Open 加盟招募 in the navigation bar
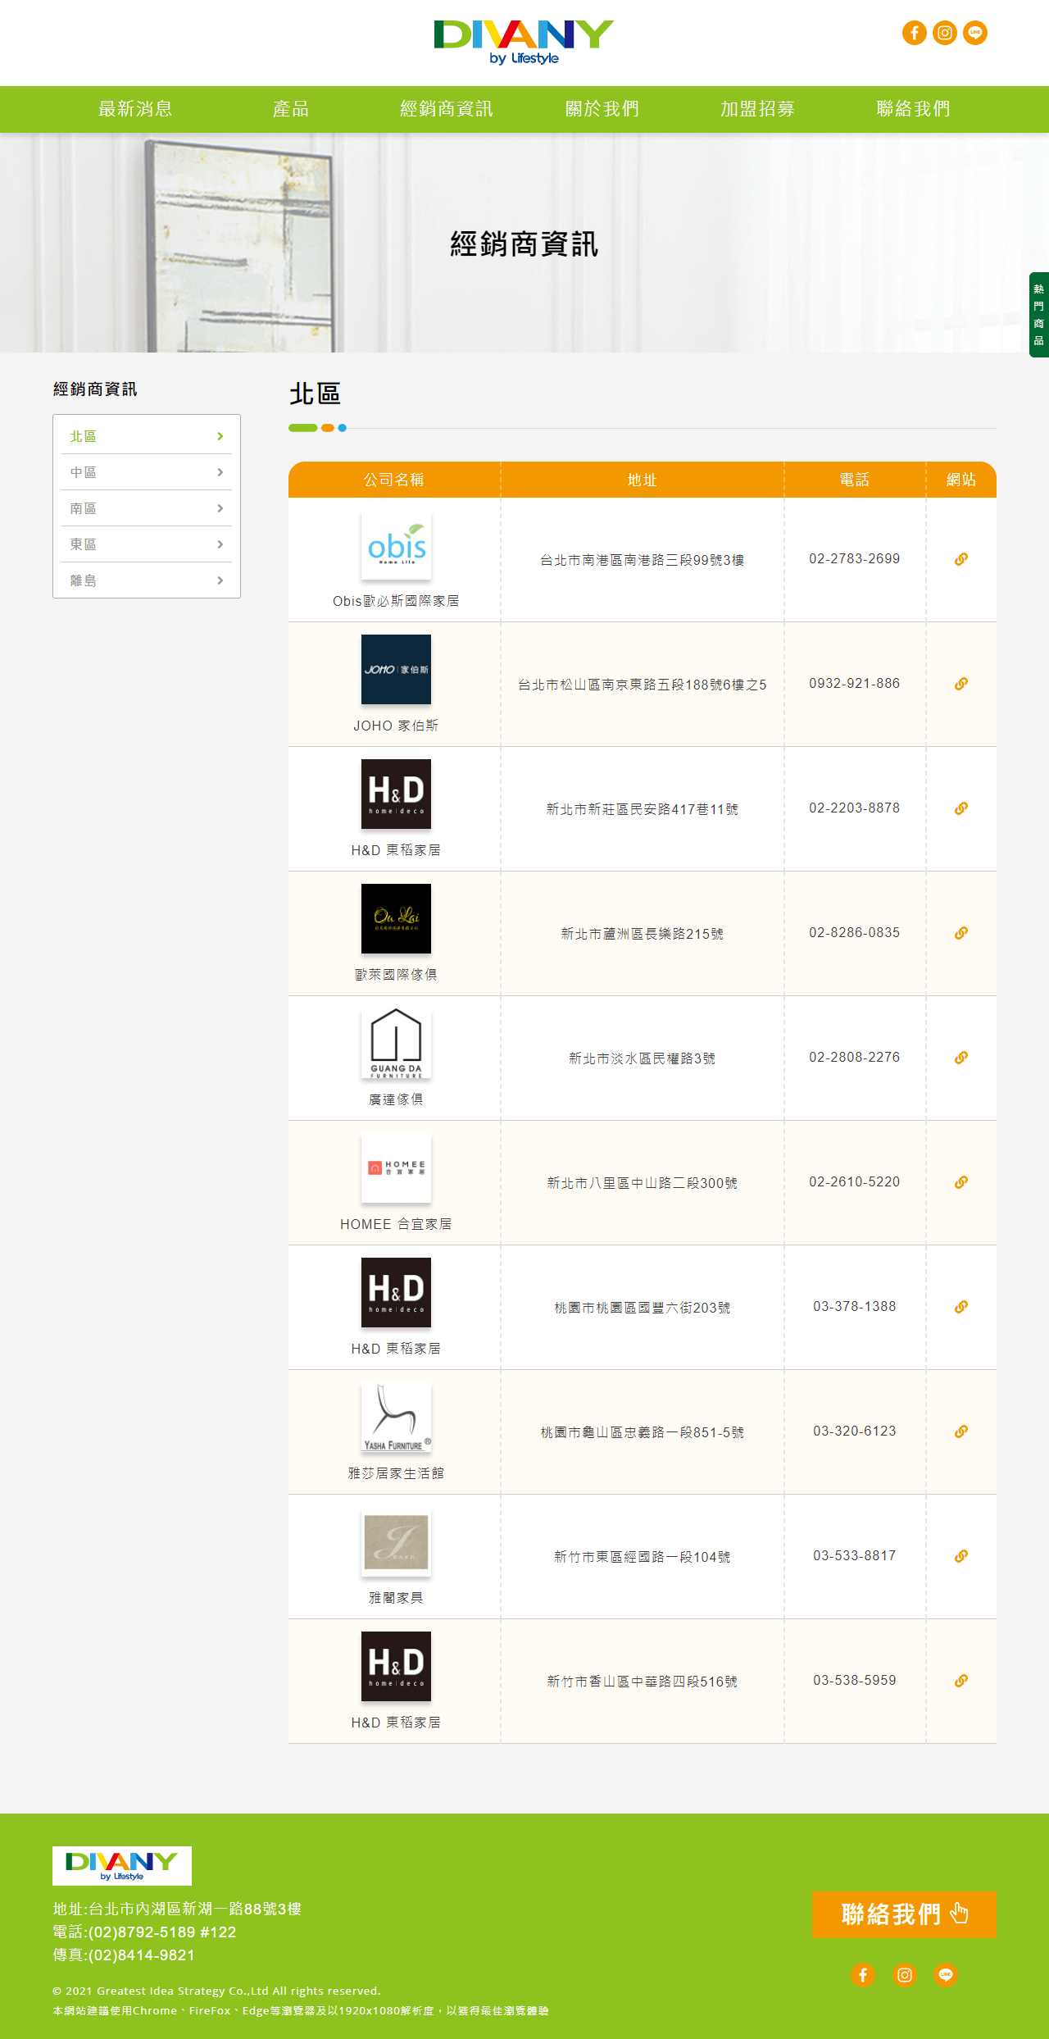Screen dimensions: 1049x2039 pyautogui.click(x=757, y=109)
